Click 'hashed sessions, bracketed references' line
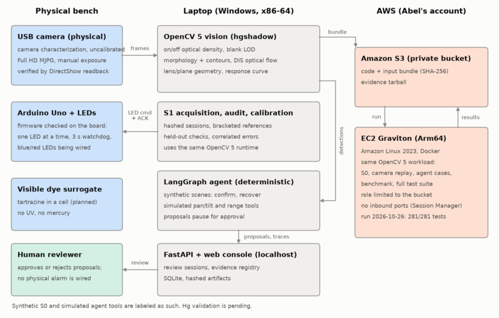The height and width of the screenshot is (318, 499). (218, 126)
